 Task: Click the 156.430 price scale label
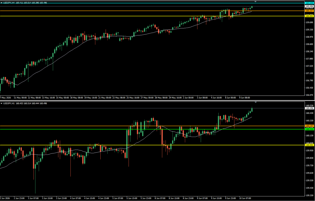click(x=310, y=88)
